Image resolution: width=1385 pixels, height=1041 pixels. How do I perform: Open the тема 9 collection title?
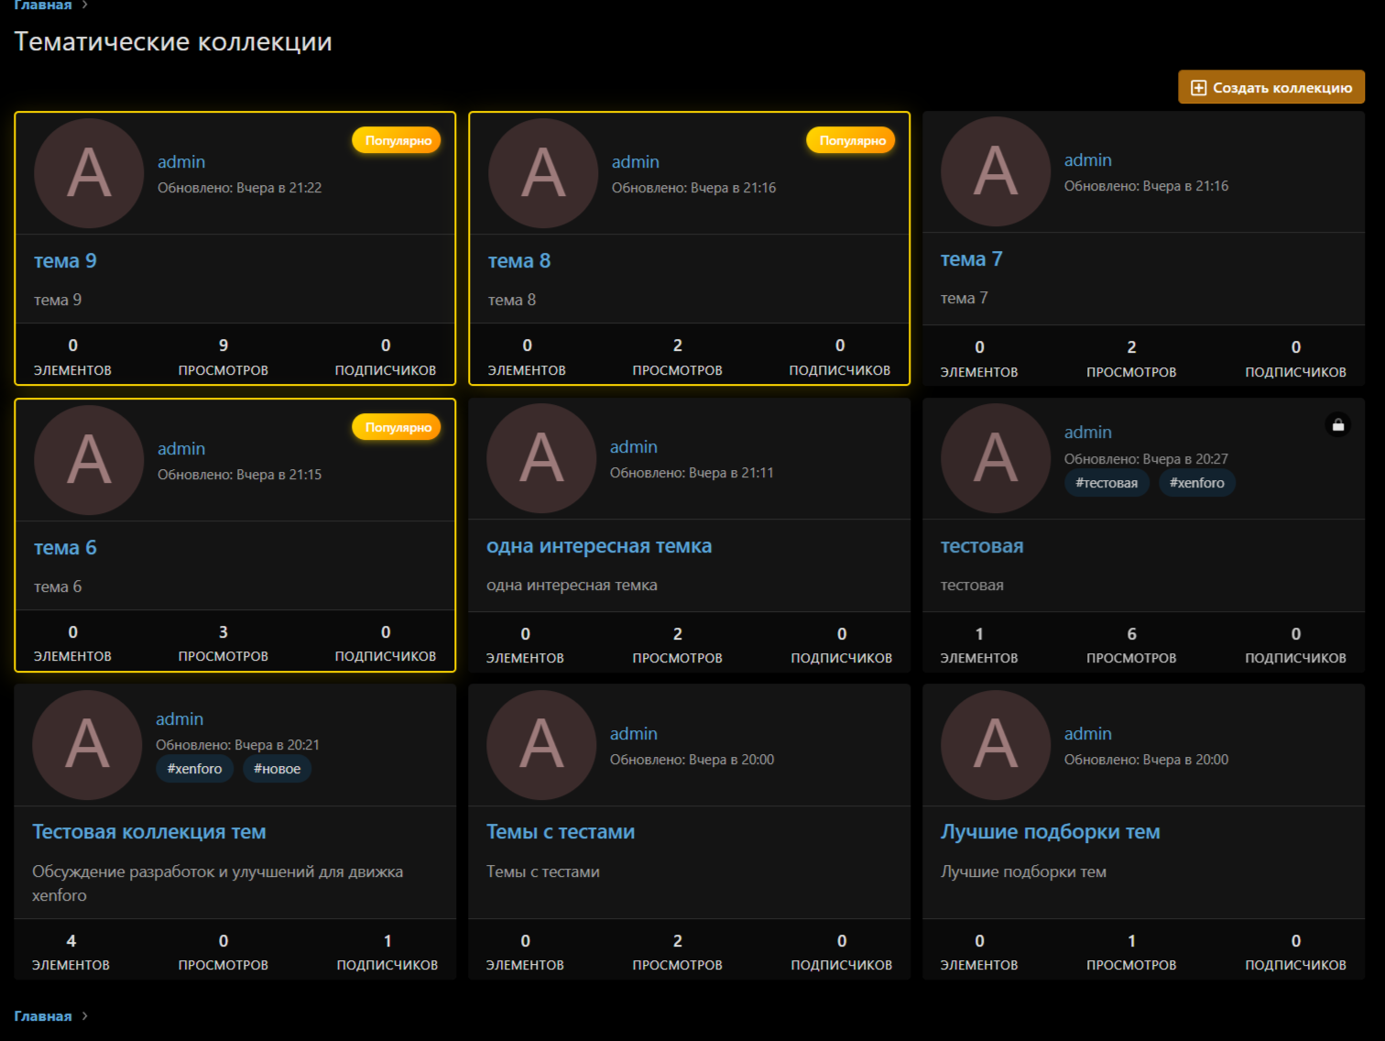[65, 261]
